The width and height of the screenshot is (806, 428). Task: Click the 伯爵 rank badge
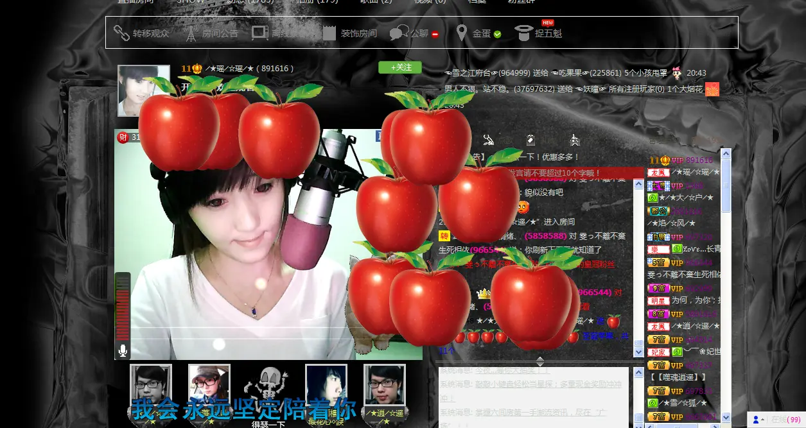tap(658, 237)
